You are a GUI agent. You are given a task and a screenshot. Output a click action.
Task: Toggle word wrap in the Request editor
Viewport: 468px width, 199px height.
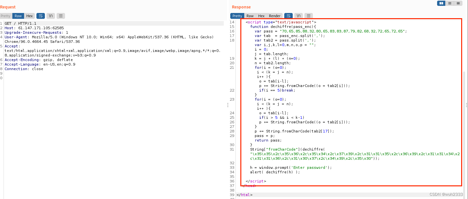tap(40, 16)
